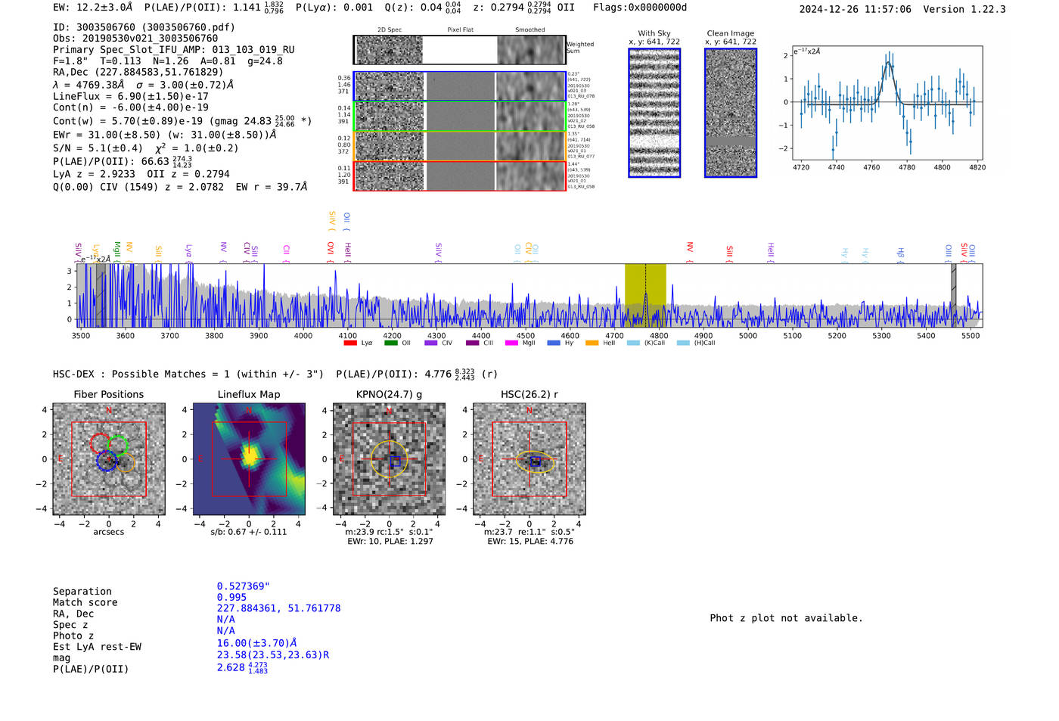Click the Primary Spec_Slot_IFU_AMP line

(x=174, y=50)
